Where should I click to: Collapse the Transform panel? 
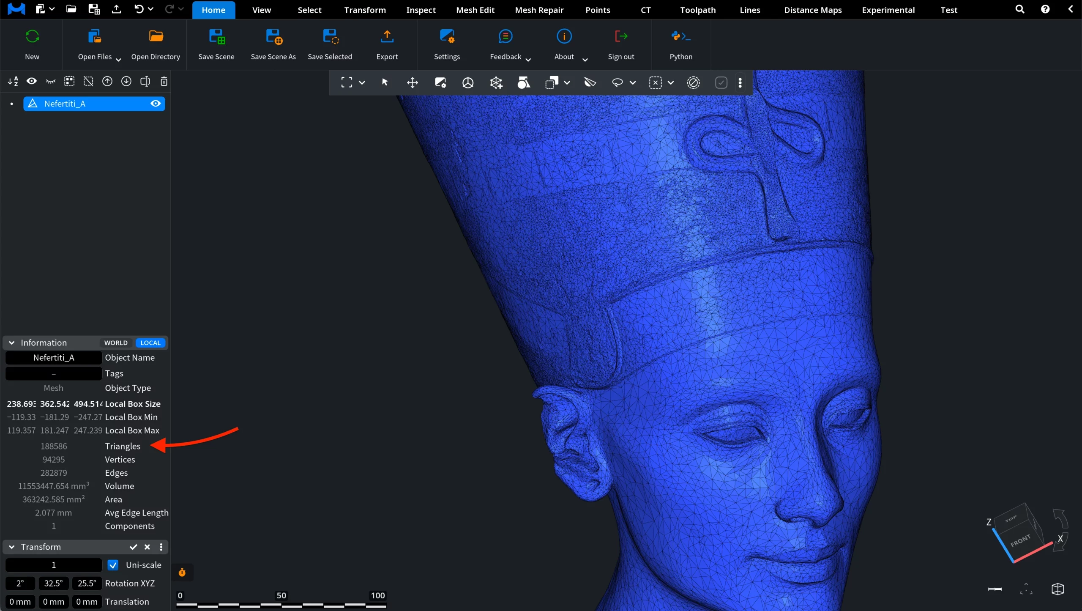click(12, 547)
